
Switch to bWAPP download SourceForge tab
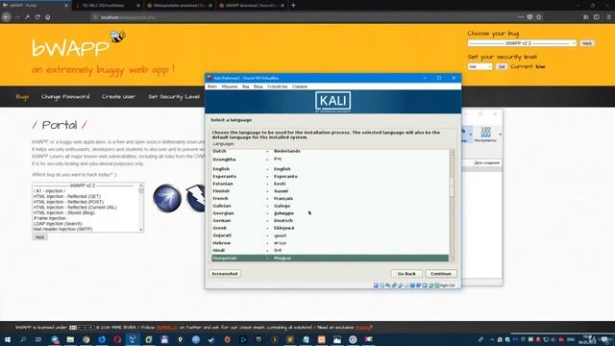252,6
